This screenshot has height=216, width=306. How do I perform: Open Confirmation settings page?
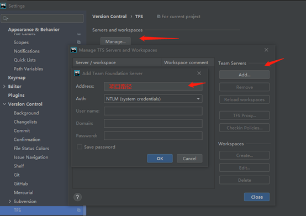[x=27, y=140]
